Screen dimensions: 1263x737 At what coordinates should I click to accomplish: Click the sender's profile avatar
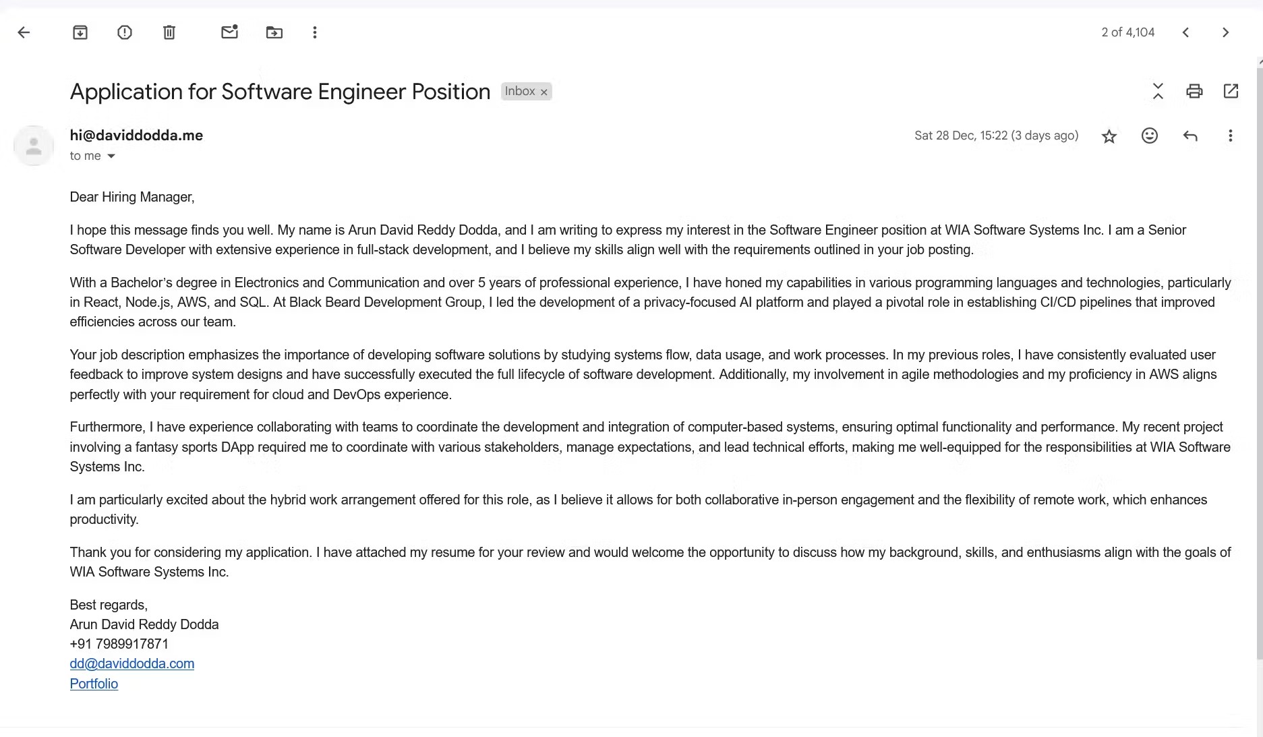[34, 146]
